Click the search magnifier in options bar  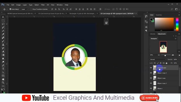[x=172, y=9]
